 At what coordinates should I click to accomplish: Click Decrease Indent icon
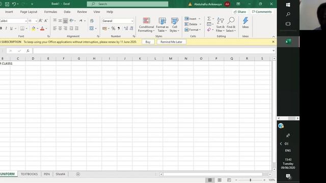(71, 28)
